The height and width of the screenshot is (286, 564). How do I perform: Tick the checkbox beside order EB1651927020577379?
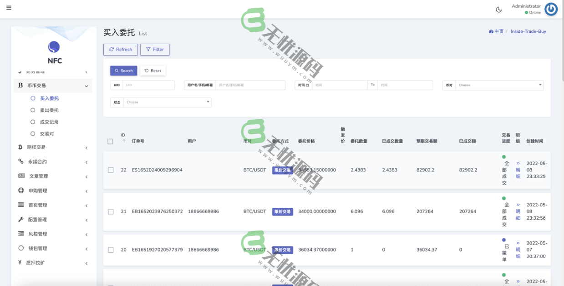click(110, 250)
